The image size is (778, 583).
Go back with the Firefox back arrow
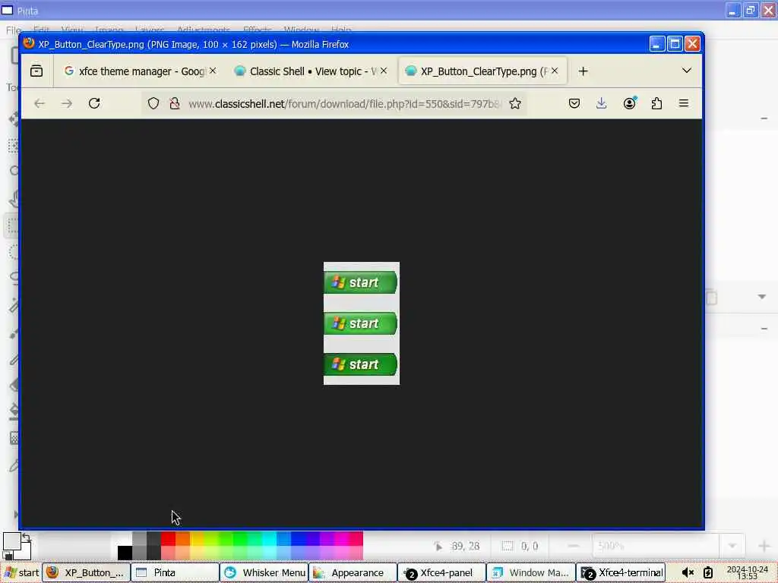pyautogui.click(x=40, y=103)
